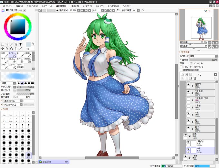
Task: Hide the 靴 layer group
Action: click(188, 120)
